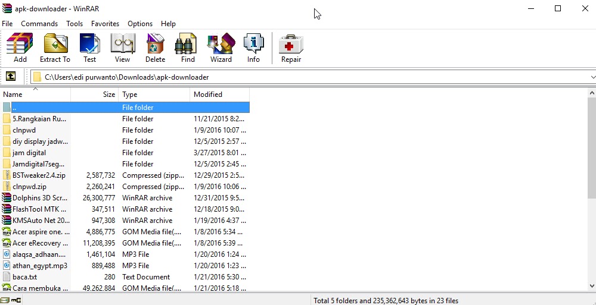The width and height of the screenshot is (596, 305).
Task: Select the clnpwd folder name
Action: point(24,130)
